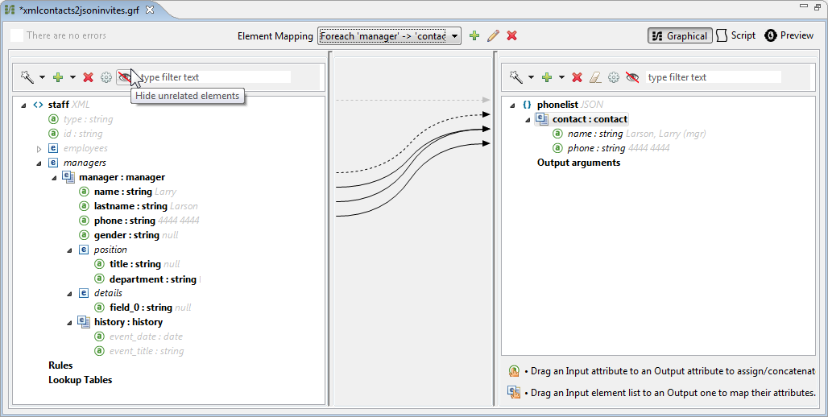The image size is (828, 417).
Task: Click the green plus icon in the output panel toolbar
Action: click(x=547, y=77)
